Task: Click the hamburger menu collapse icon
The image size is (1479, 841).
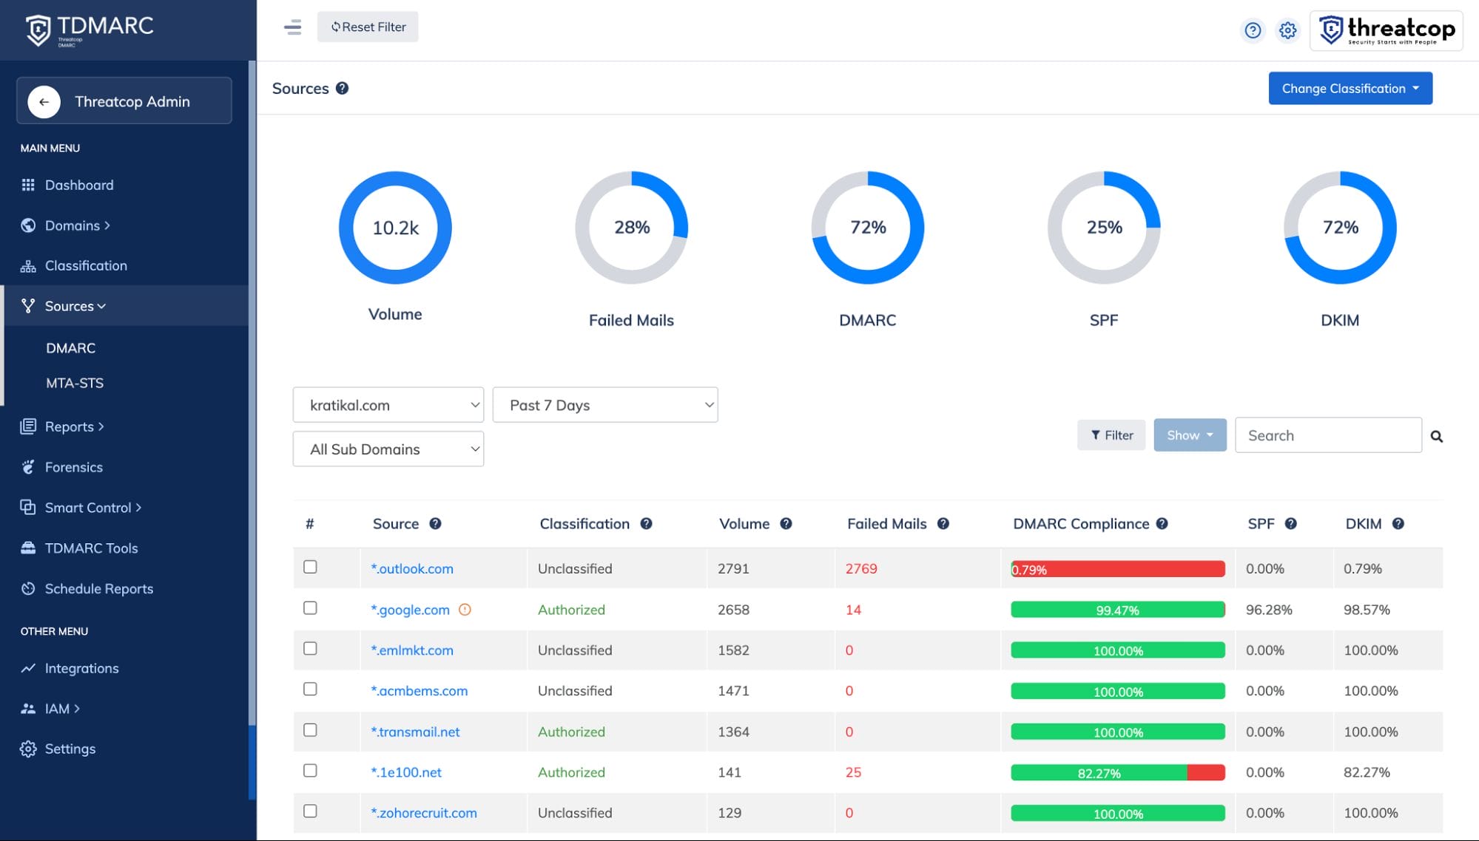Action: coord(292,27)
